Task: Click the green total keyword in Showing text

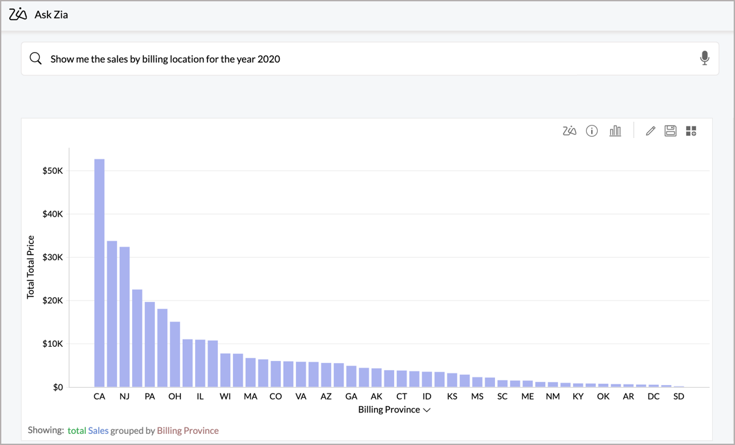Action: [x=77, y=431]
